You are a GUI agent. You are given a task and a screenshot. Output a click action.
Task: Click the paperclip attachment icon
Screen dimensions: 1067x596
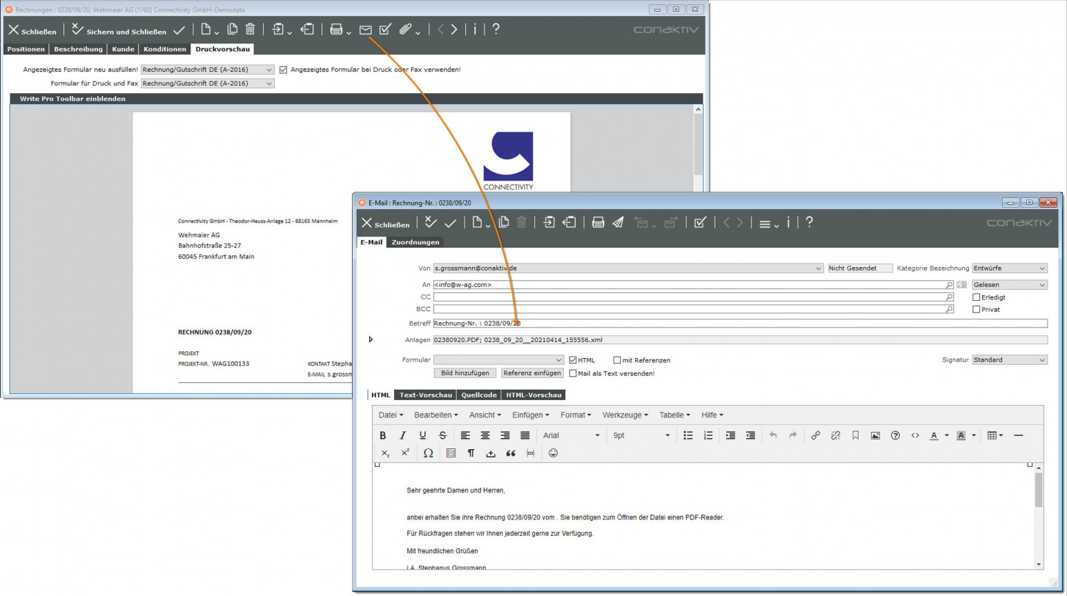405,30
